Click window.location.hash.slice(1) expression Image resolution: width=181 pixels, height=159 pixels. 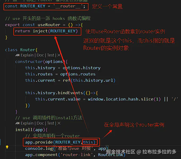tap(124, 99)
